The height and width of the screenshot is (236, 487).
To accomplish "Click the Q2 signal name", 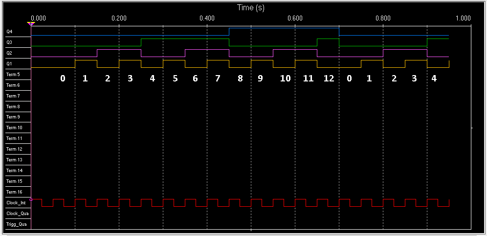I will (9, 53).
